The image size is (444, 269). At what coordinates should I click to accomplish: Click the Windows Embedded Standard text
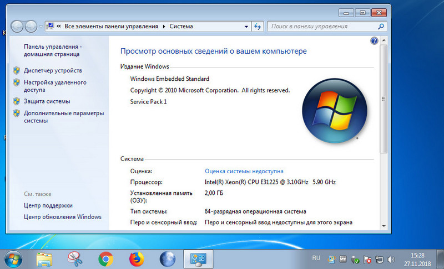170,79
